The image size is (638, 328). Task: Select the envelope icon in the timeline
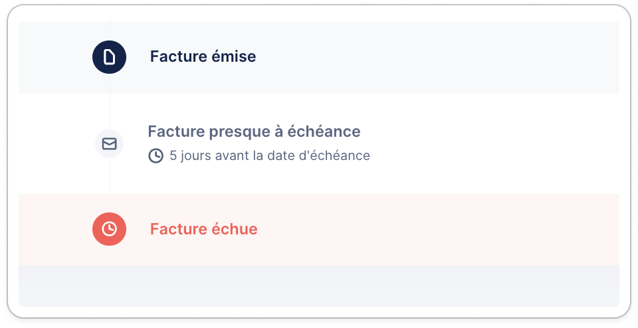(109, 144)
